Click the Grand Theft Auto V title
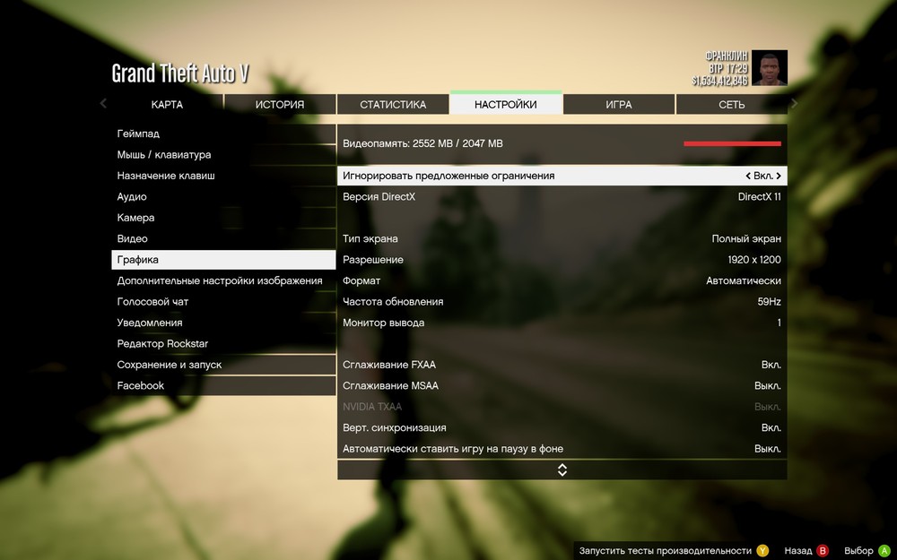This screenshot has width=897, height=560. click(180, 73)
